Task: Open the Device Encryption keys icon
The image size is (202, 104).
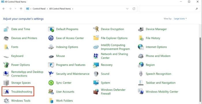Action: click(96, 29)
